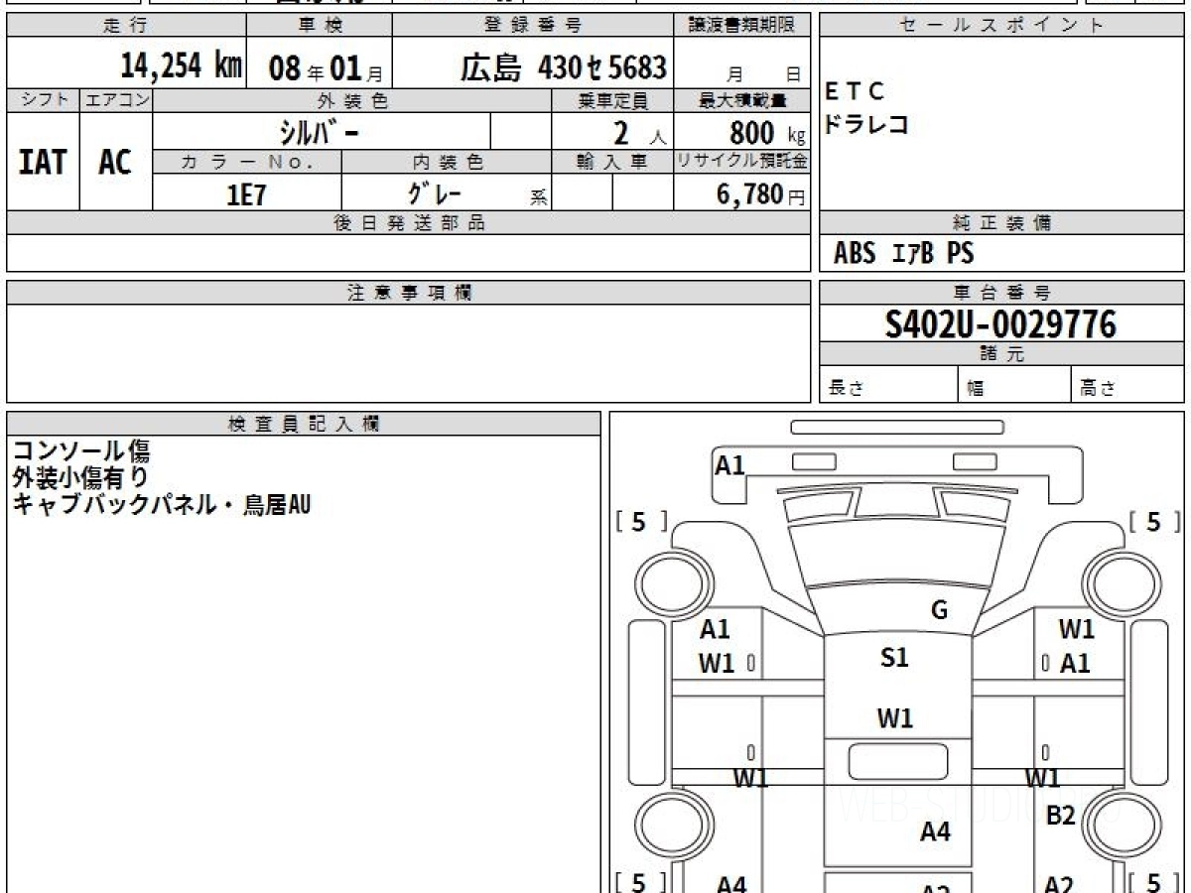
Task: Select note キャブバックパネル・鳥居AU
Action: 162,504
